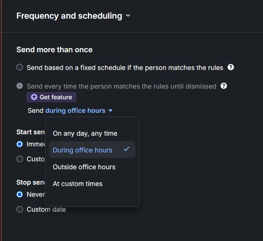Select Immediately start sending radio
The image size is (263, 241).
click(x=20, y=144)
